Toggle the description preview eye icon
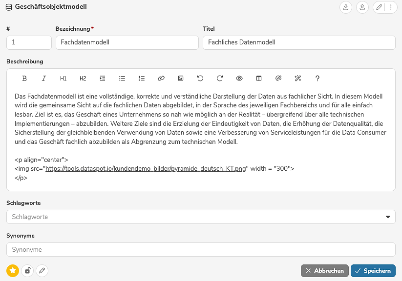This screenshot has height=281, width=402. click(239, 78)
